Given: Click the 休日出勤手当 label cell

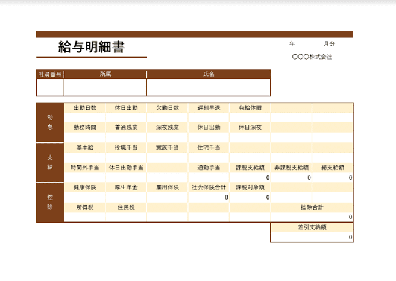Looking at the screenshot, I should pyautogui.click(x=126, y=168).
